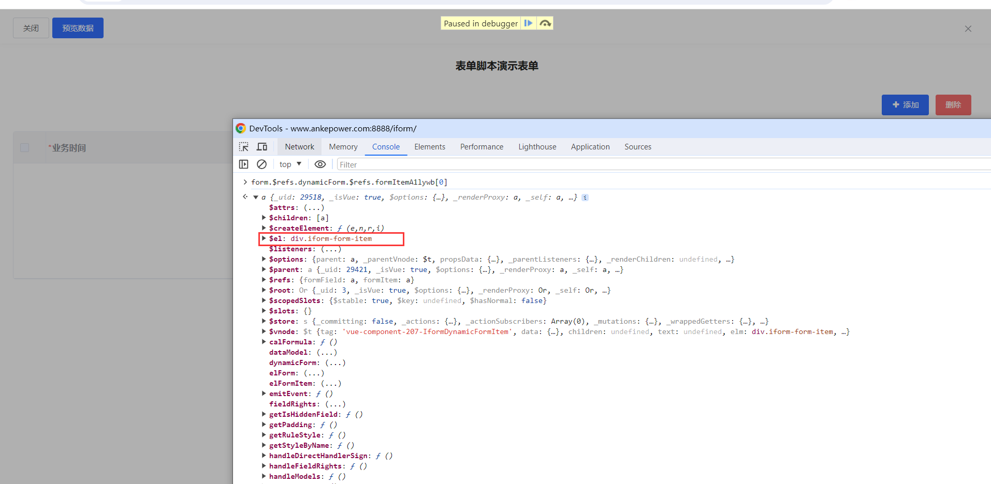Show the console sidebar panel icon
Image resolution: width=991 pixels, height=484 pixels.
coord(243,164)
